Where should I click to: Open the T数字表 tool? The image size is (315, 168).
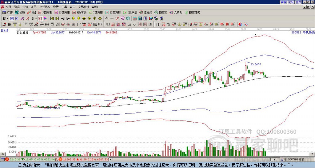click(x=130, y=12)
